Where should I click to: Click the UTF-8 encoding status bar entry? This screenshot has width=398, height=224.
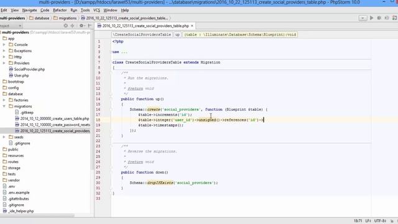[x=380, y=221]
